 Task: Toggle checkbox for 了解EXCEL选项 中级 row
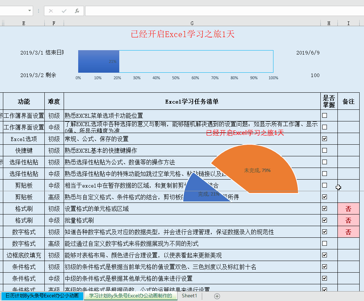[324, 127]
